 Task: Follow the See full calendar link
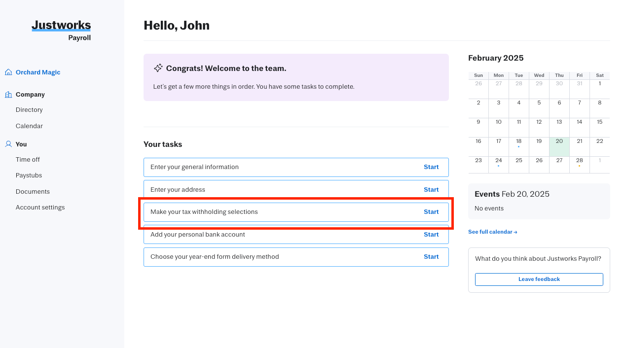coord(492,232)
